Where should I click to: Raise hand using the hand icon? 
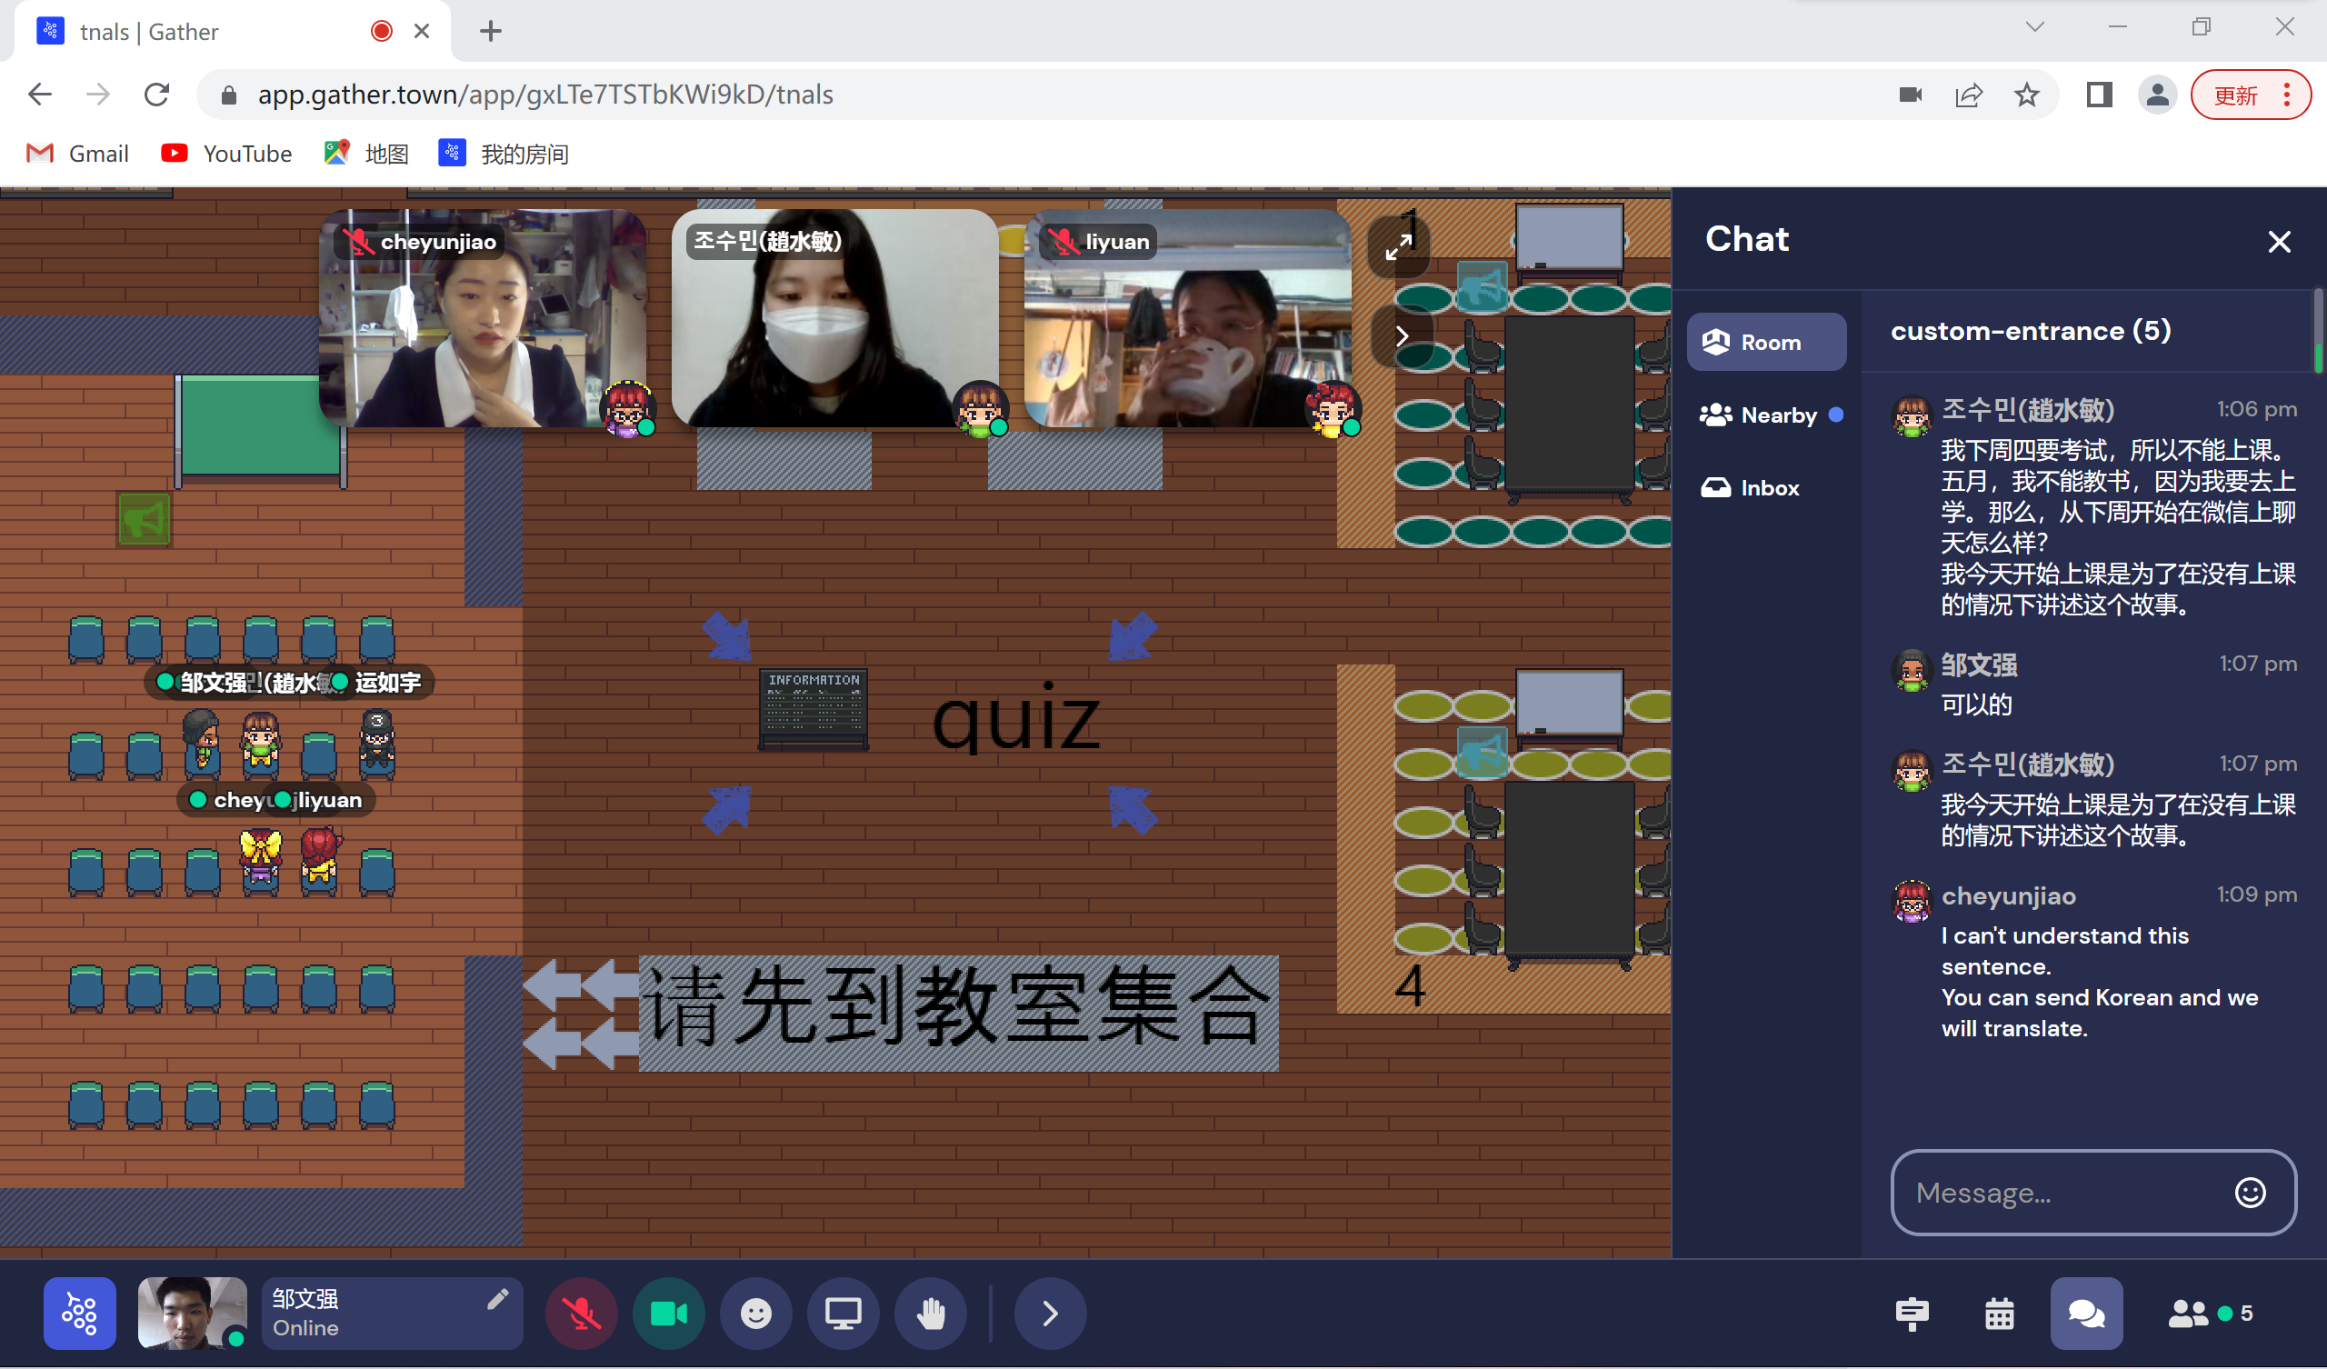tap(930, 1313)
